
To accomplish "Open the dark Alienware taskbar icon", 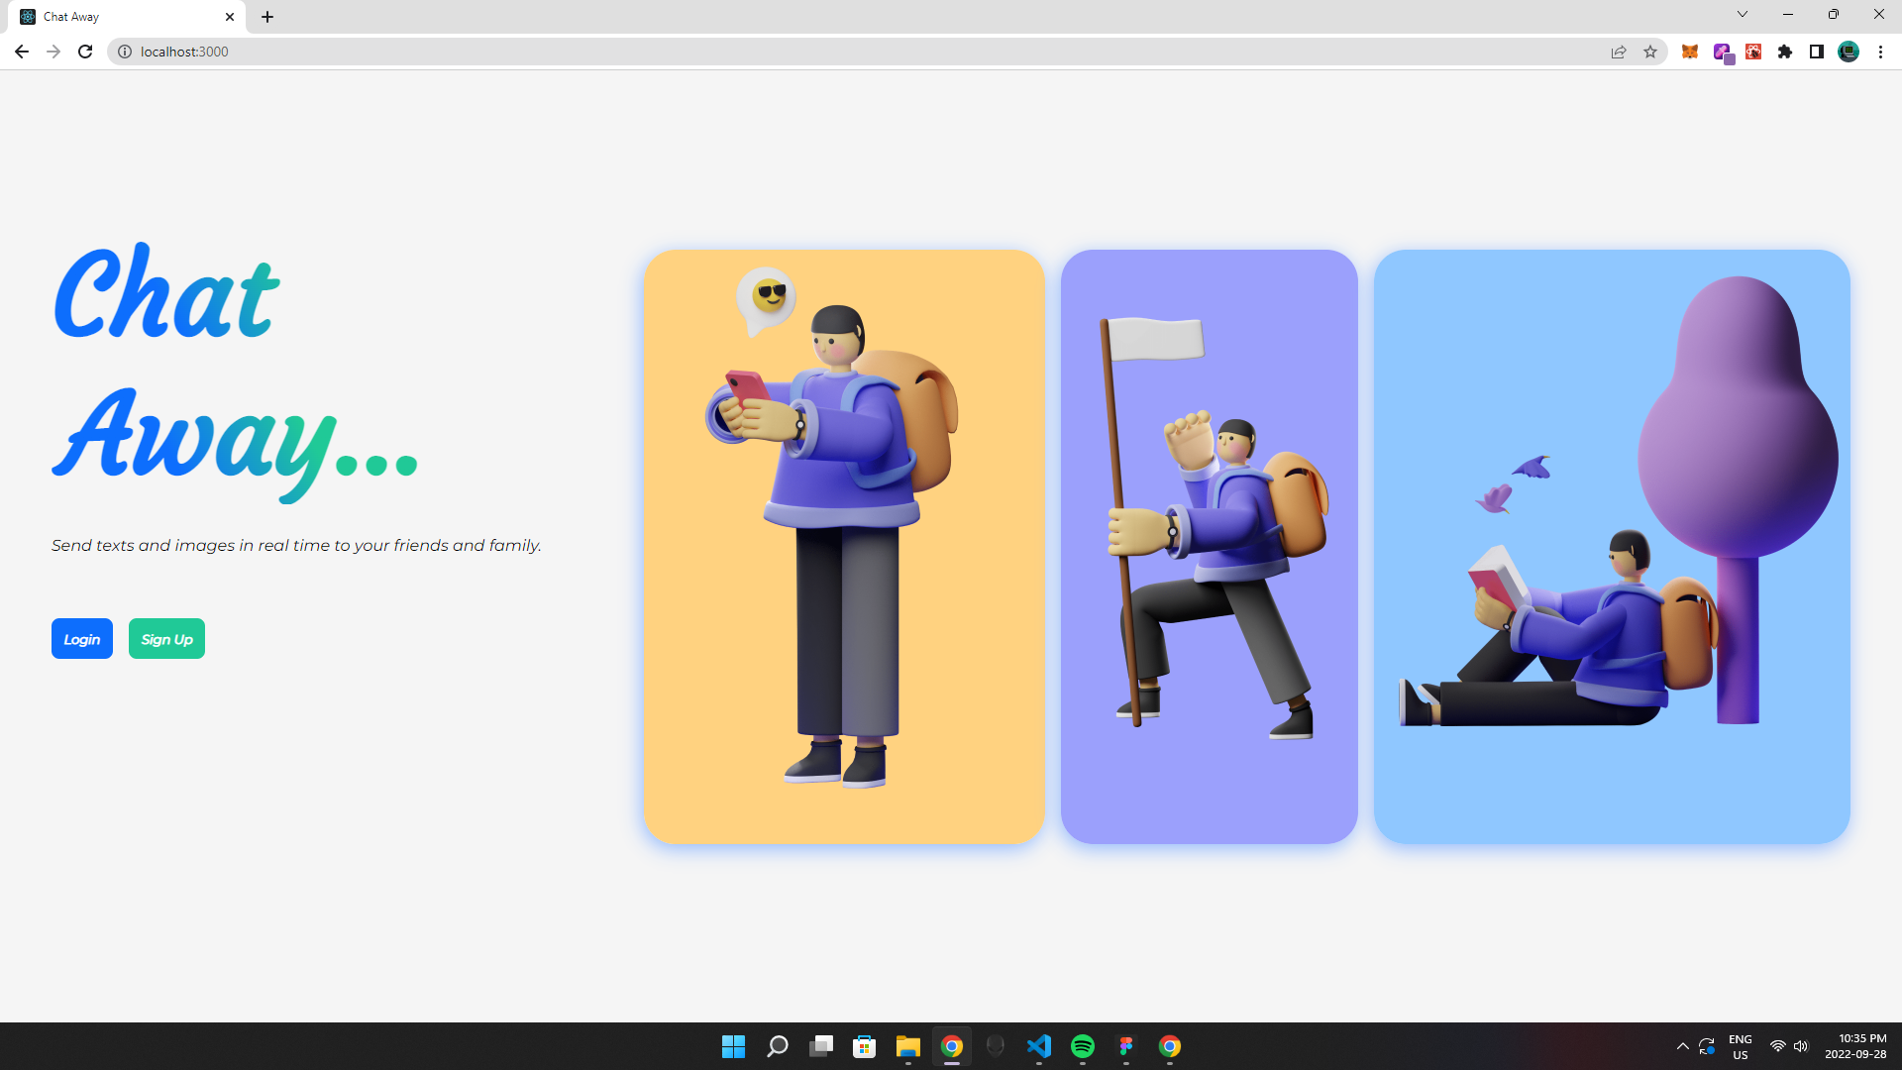I will click(x=996, y=1046).
